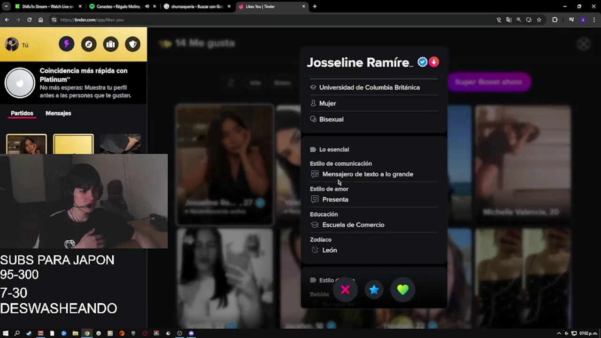Open Josseline Ra... 27 like card
Viewport: 601px width, 338px height.
(x=224, y=165)
